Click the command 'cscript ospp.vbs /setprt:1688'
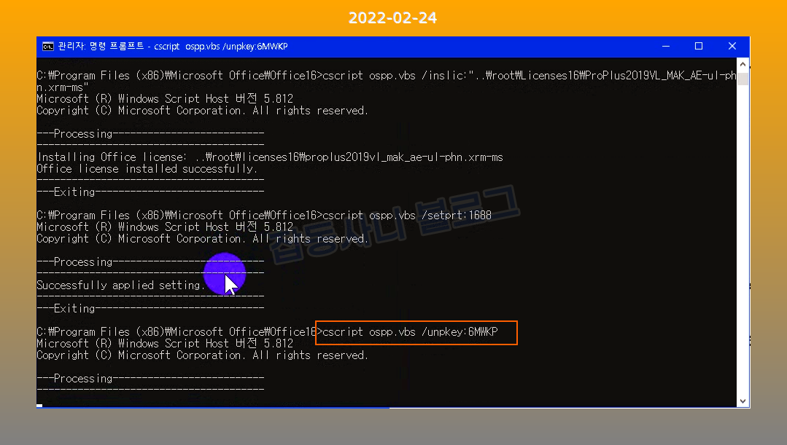 coord(407,216)
